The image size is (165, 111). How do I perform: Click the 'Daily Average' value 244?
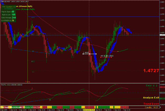[14, 18]
